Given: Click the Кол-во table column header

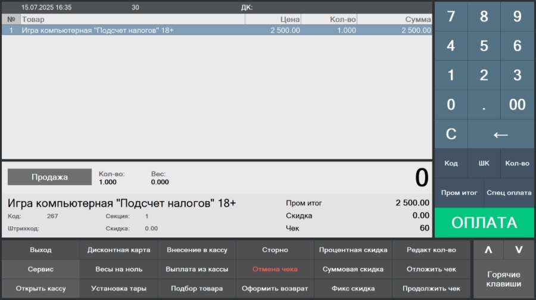Looking at the screenshot, I should (x=329, y=20).
